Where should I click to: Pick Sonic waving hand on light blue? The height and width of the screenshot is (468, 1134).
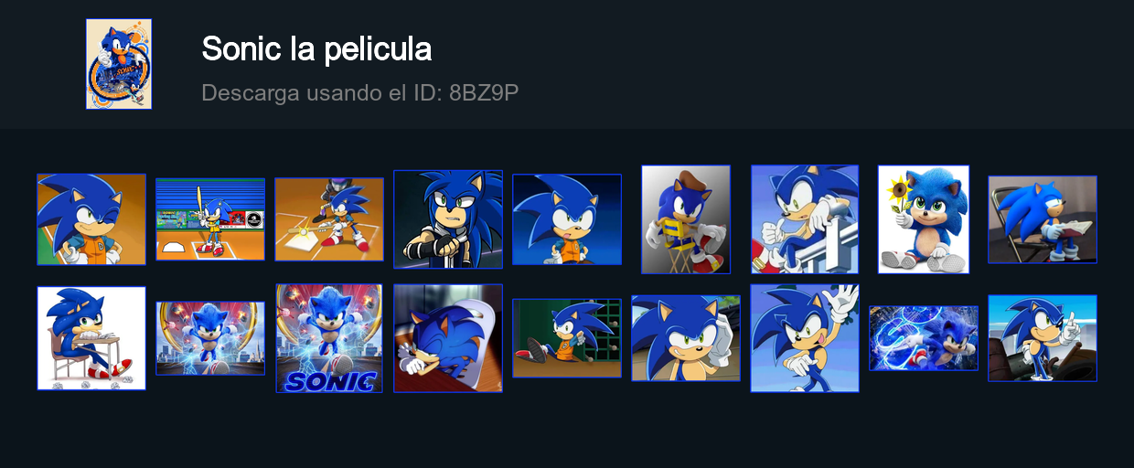tap(805, 338)
